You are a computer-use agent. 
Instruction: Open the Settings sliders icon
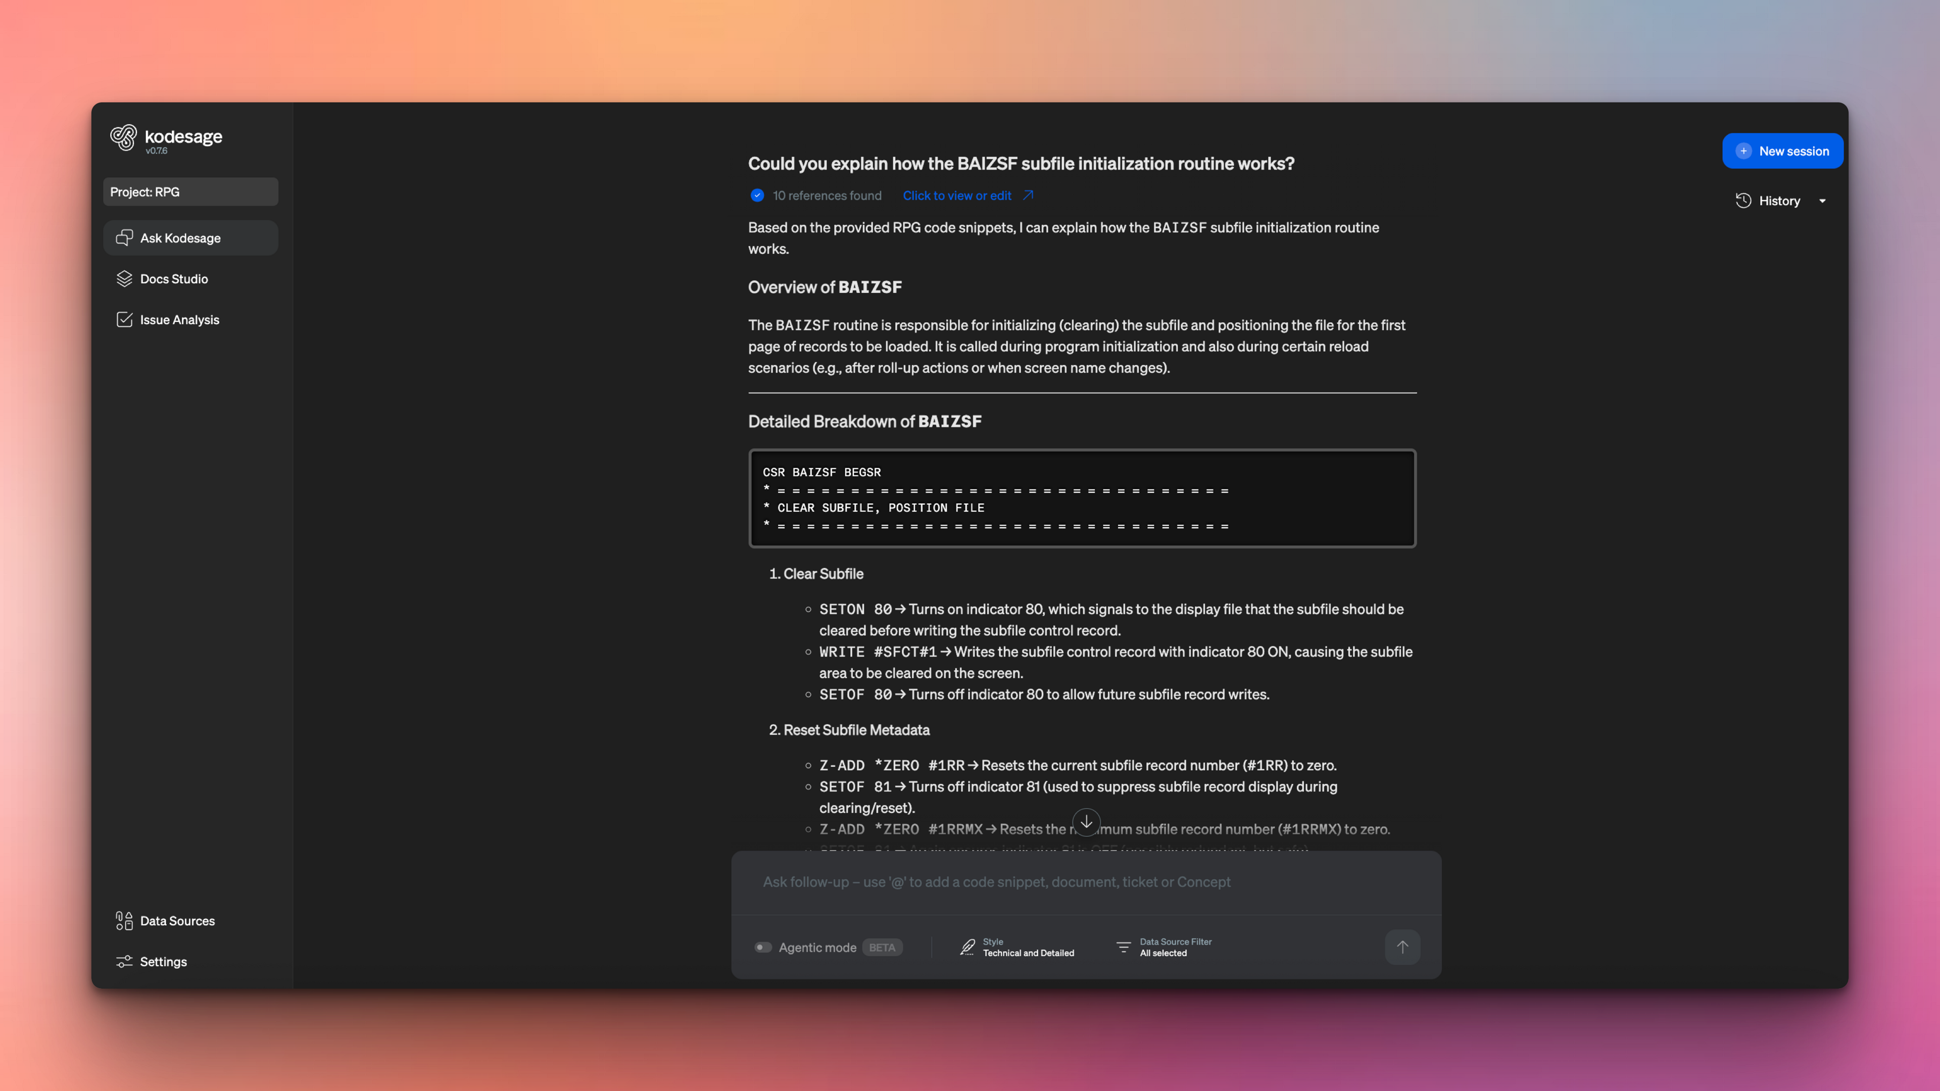click(124, 962)
